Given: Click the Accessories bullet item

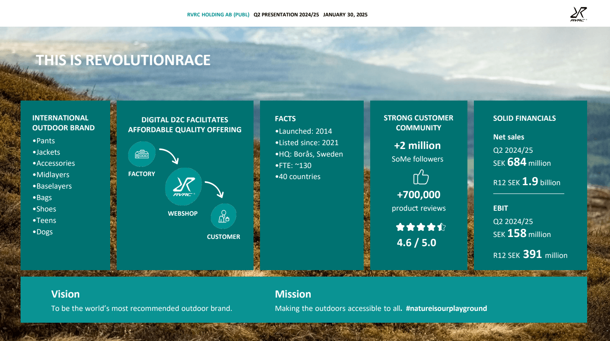Looking at the screenshot, I should pos(54,163).
